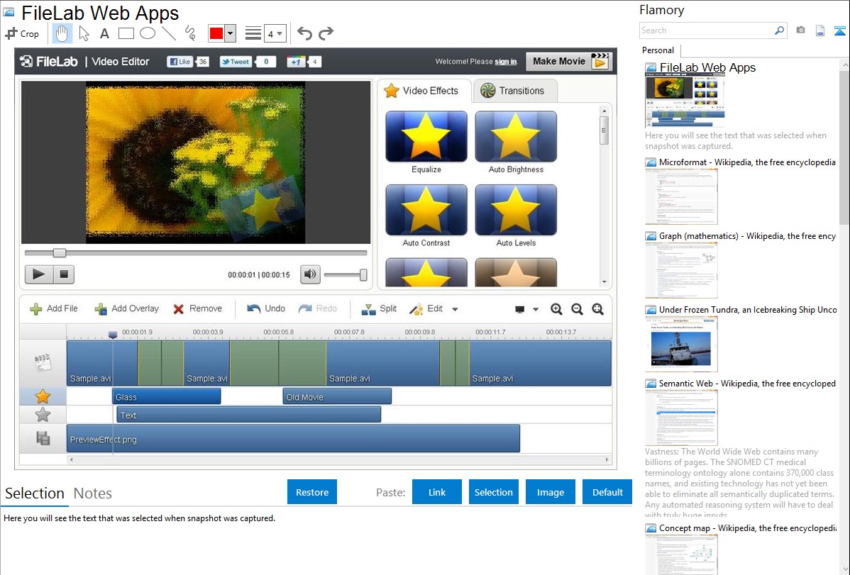
Task: Activate the hand pan tool
Action: [x=62, y=33]
